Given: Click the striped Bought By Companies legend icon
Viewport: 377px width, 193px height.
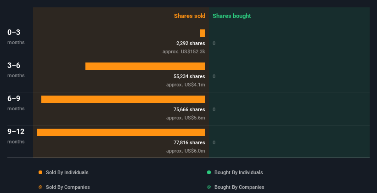Looking at the screenshot, I should pyautogui.click(x=209, y=187).
